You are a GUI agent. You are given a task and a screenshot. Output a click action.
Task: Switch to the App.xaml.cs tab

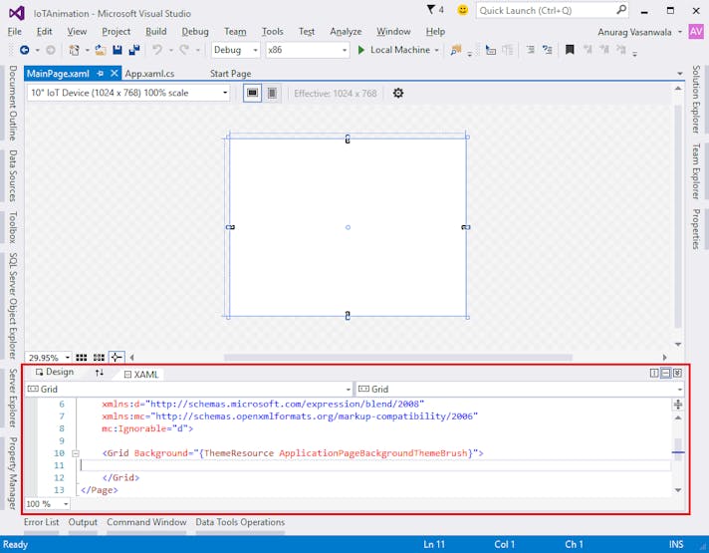(x=149, y=74)
